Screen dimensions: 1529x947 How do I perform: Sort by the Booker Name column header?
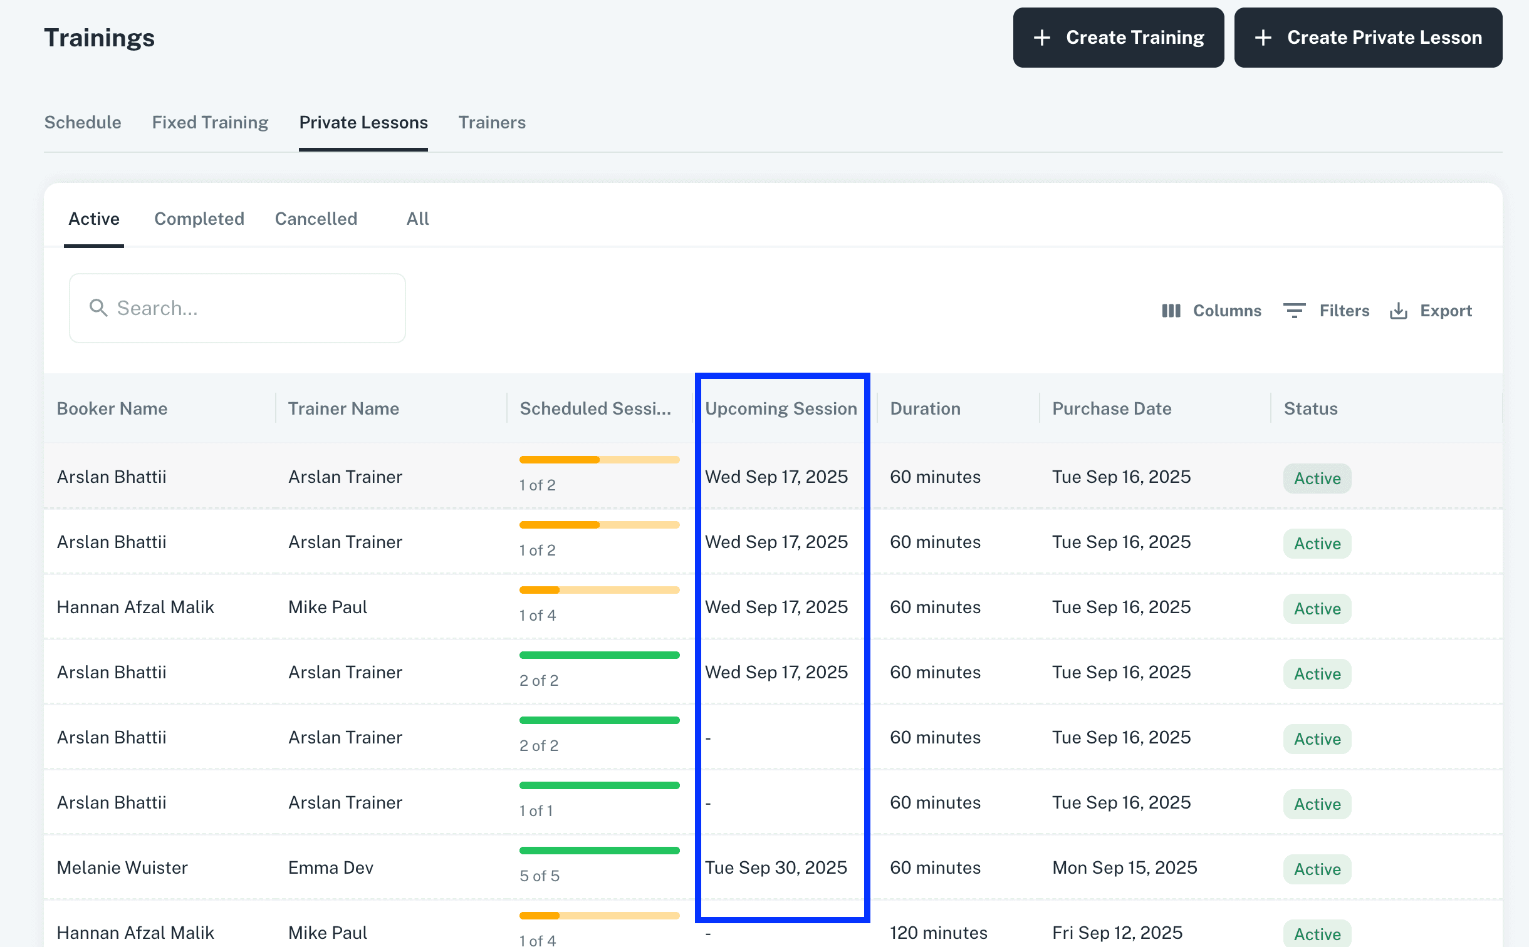click(x=112, y=408)
